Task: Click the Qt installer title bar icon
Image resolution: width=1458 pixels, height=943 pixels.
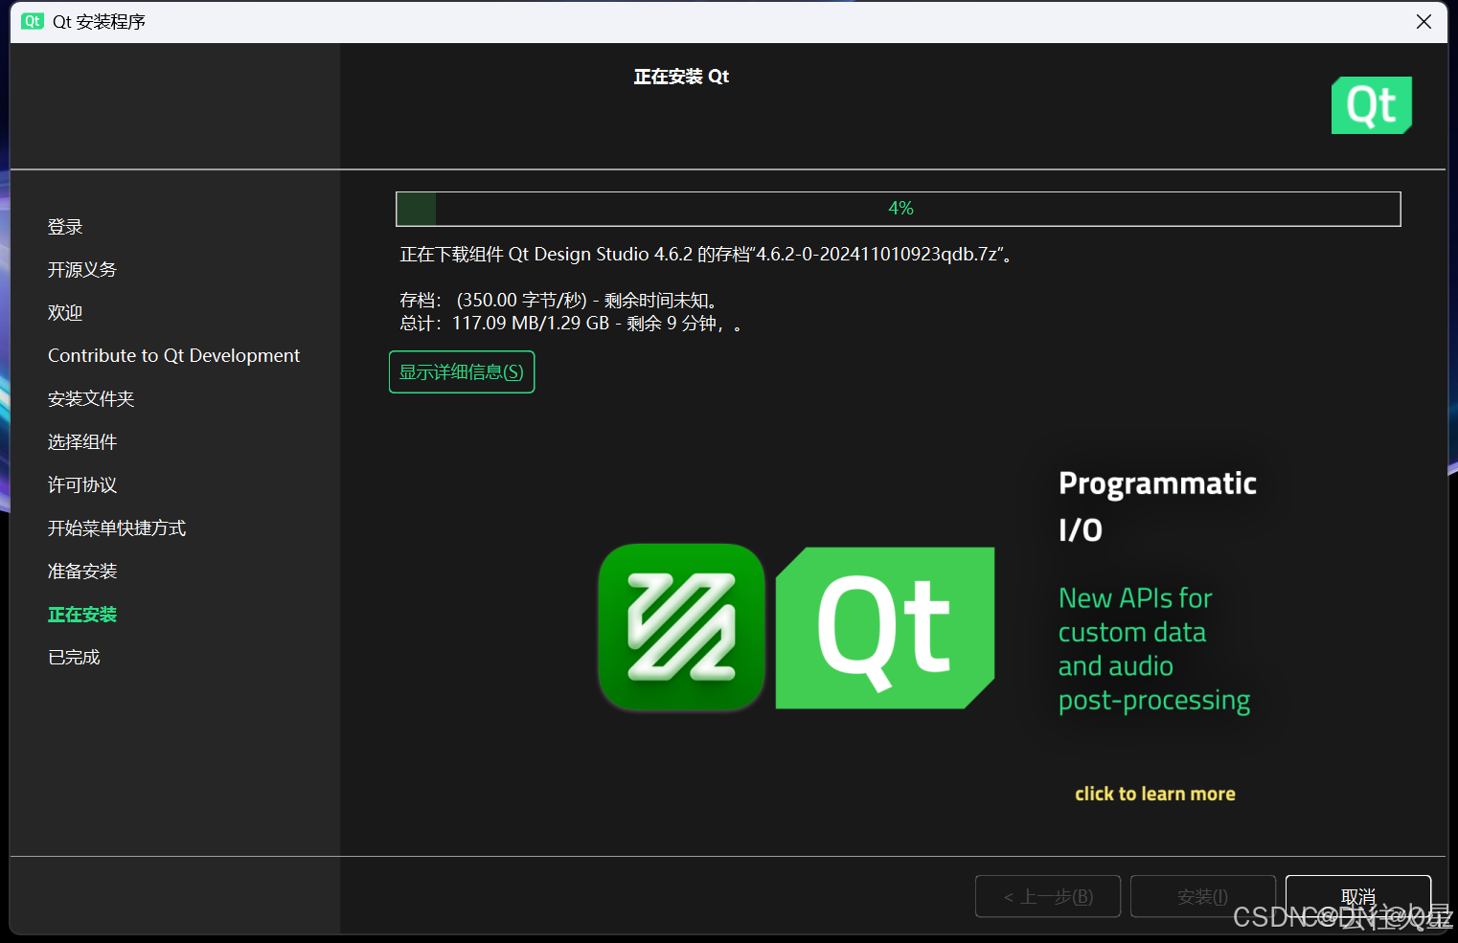Action: [33, 21]
